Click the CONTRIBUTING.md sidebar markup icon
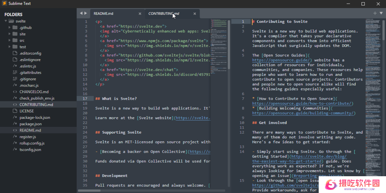This screenshot has width=386, height=193. (15, 104)
